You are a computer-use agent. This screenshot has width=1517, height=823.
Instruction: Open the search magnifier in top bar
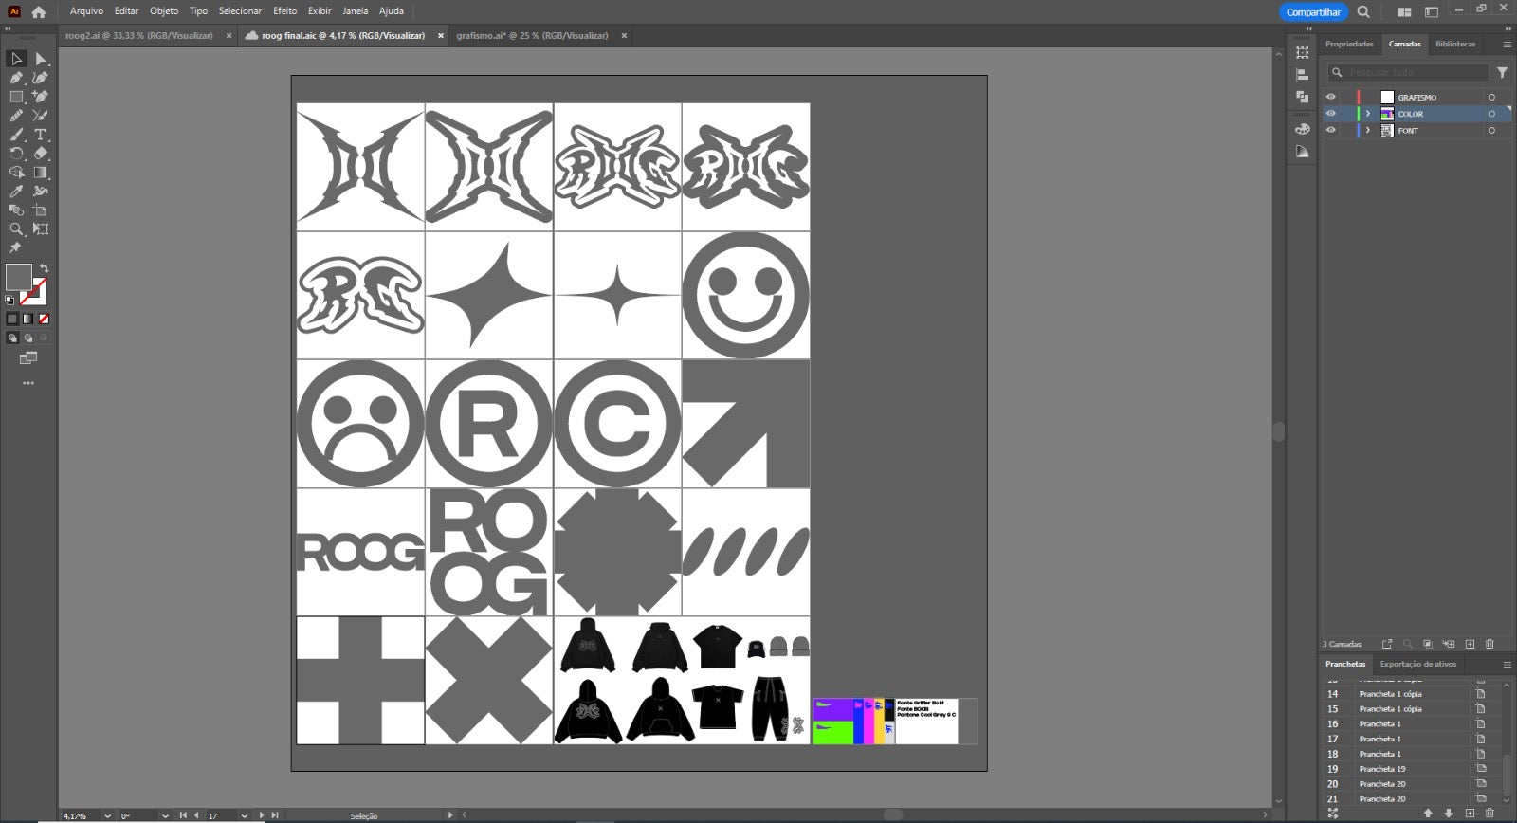click(1363, 12)
